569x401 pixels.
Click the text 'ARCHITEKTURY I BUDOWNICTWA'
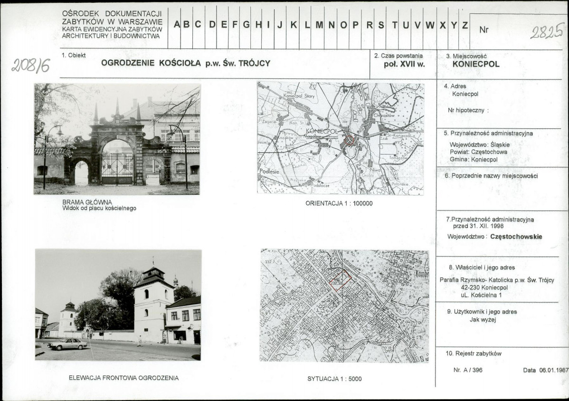pyautogui.click(x=111, y=36)
